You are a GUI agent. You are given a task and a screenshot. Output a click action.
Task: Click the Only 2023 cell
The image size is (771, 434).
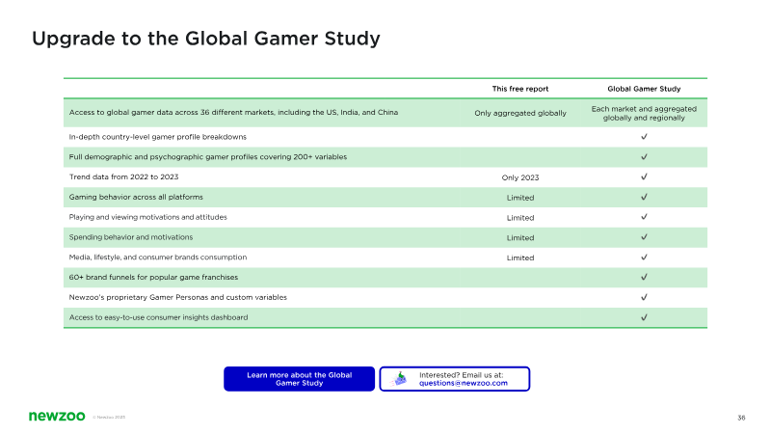click(520, 177)
